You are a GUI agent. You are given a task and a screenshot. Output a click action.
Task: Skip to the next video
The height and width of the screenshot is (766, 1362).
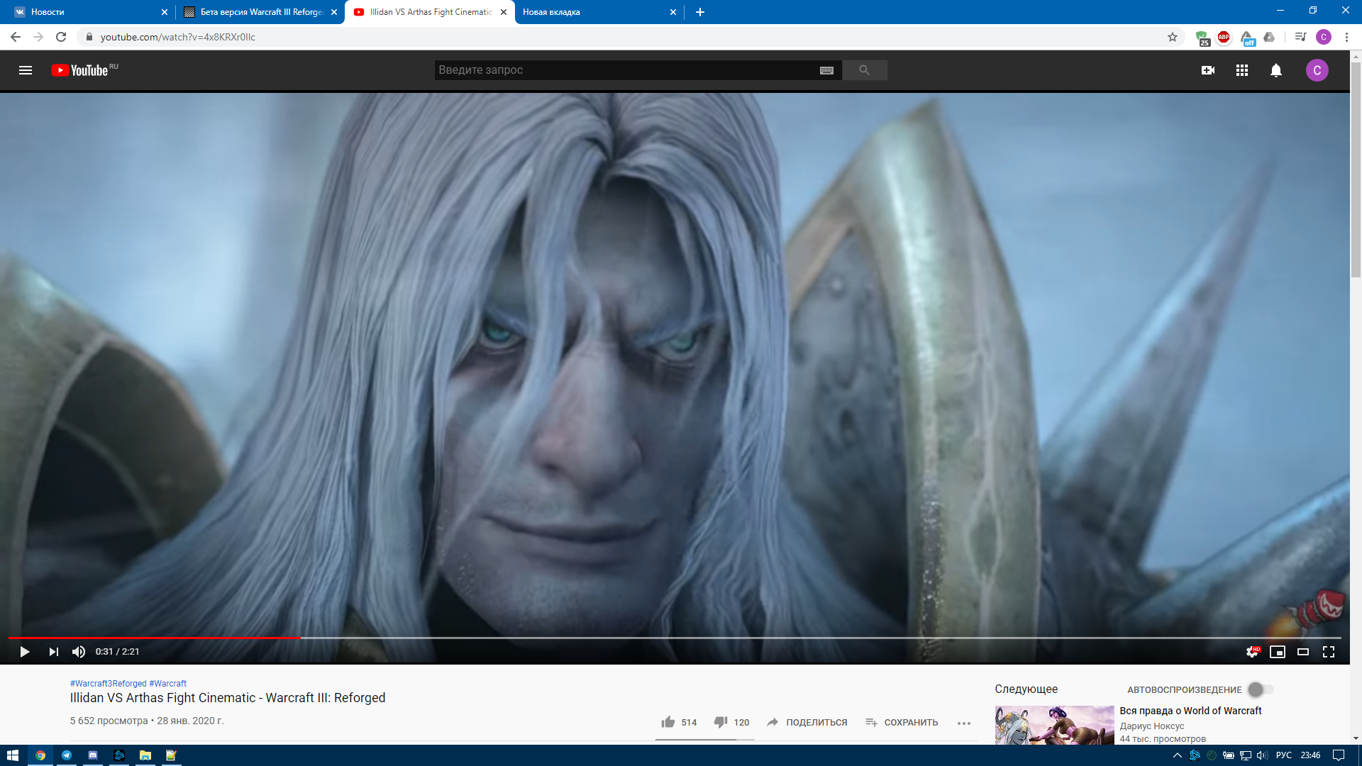(x=54, y=652)
